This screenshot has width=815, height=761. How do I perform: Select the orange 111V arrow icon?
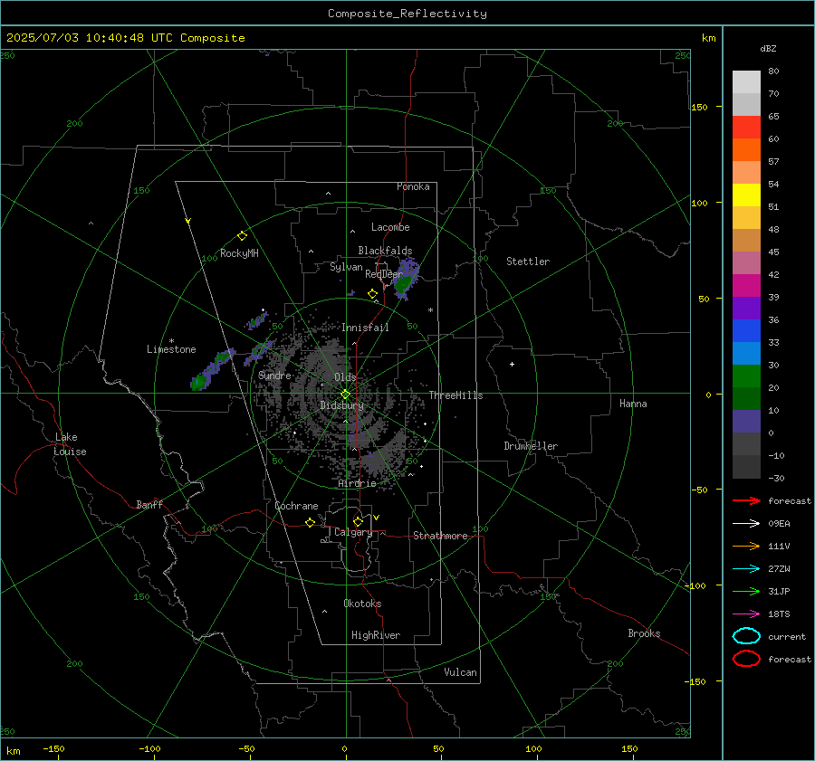(746, 546)
